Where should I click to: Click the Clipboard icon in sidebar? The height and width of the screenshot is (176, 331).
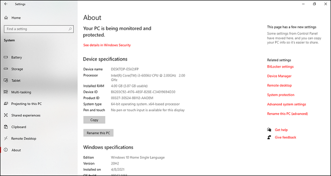(x=6, y=127)
